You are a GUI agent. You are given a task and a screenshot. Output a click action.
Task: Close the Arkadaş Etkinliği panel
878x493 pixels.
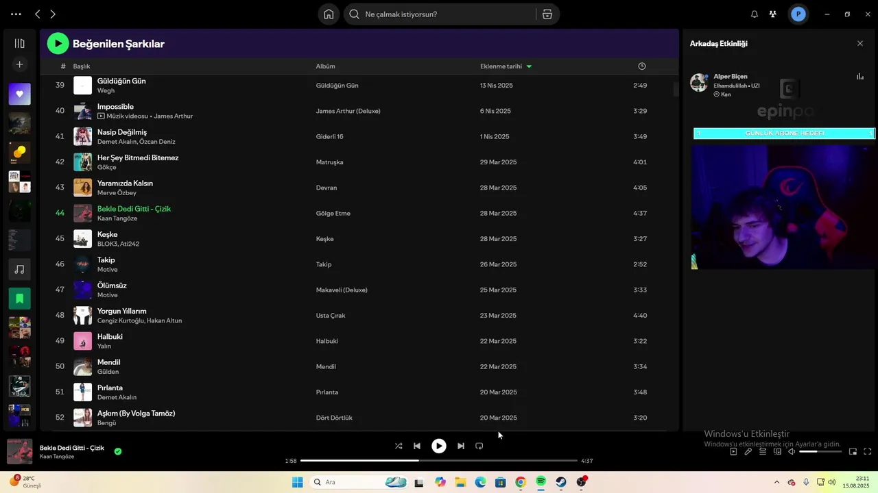click(860, 44)
